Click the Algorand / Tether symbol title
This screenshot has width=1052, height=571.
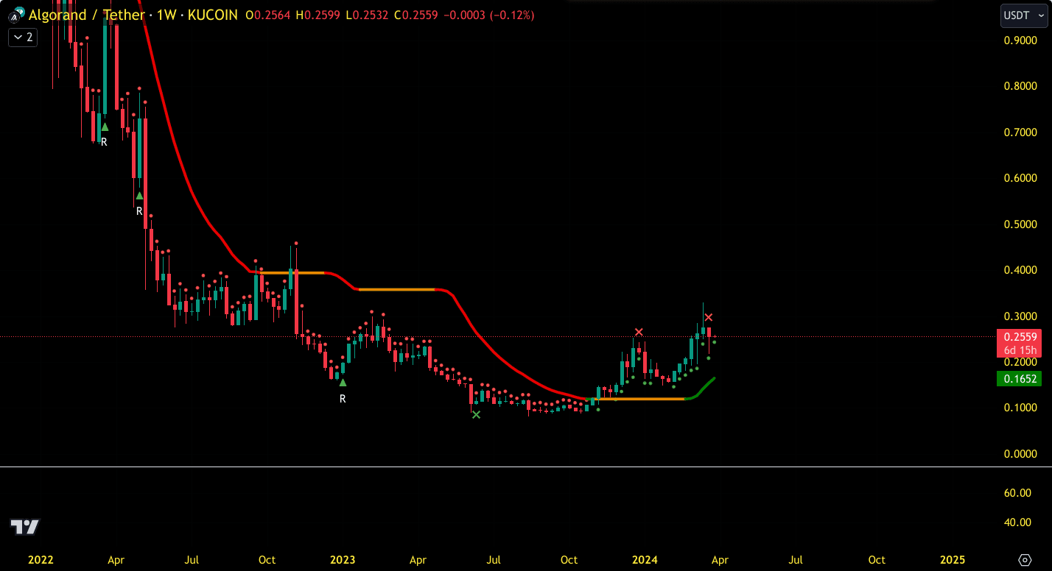pos(86,15)
